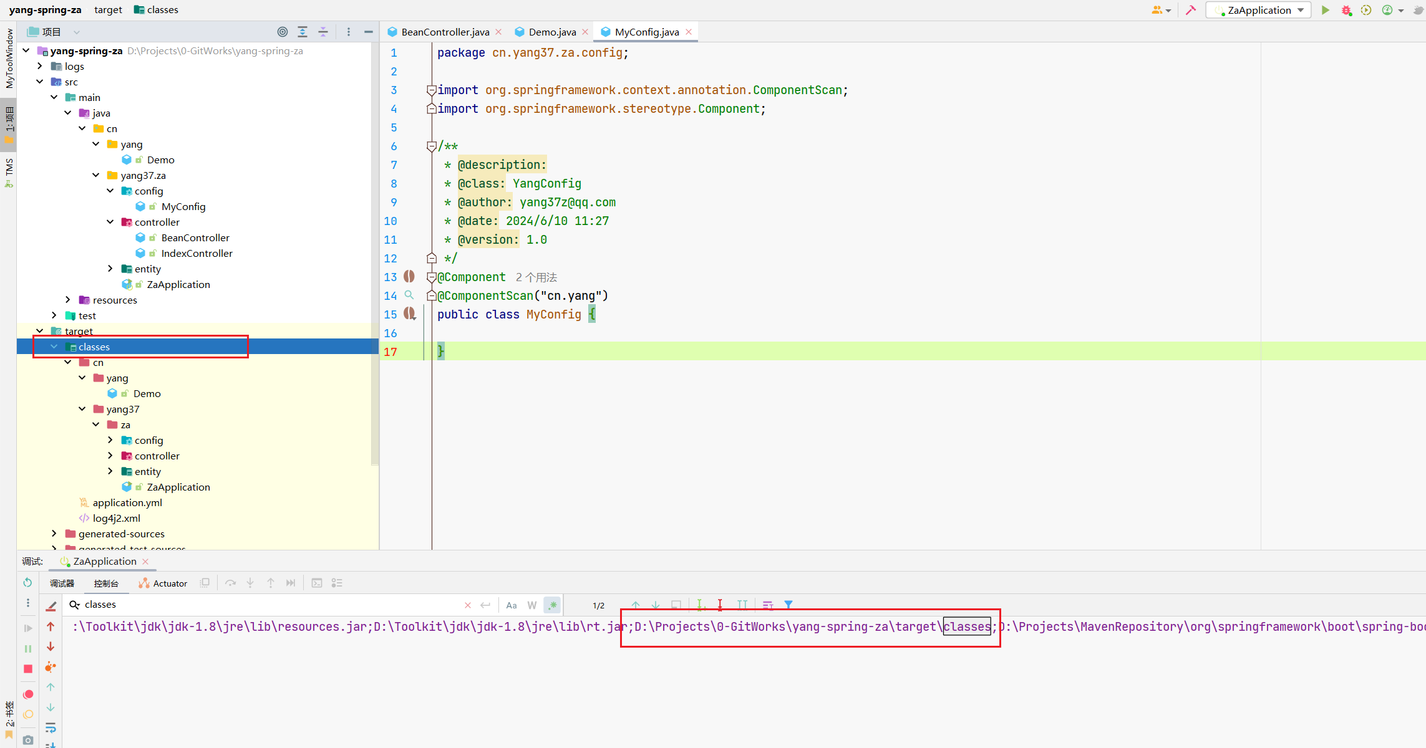Hide the project panel with minus icon

[369, 32]
